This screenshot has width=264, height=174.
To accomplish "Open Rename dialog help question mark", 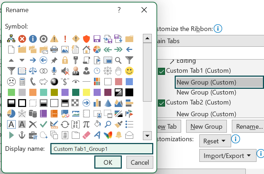I will [x=119, y=10].
